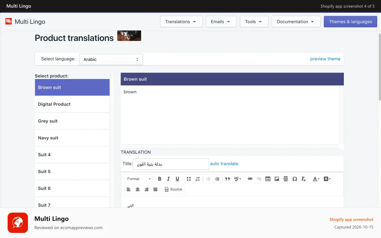Insert a table in editor

coord(268,179)
